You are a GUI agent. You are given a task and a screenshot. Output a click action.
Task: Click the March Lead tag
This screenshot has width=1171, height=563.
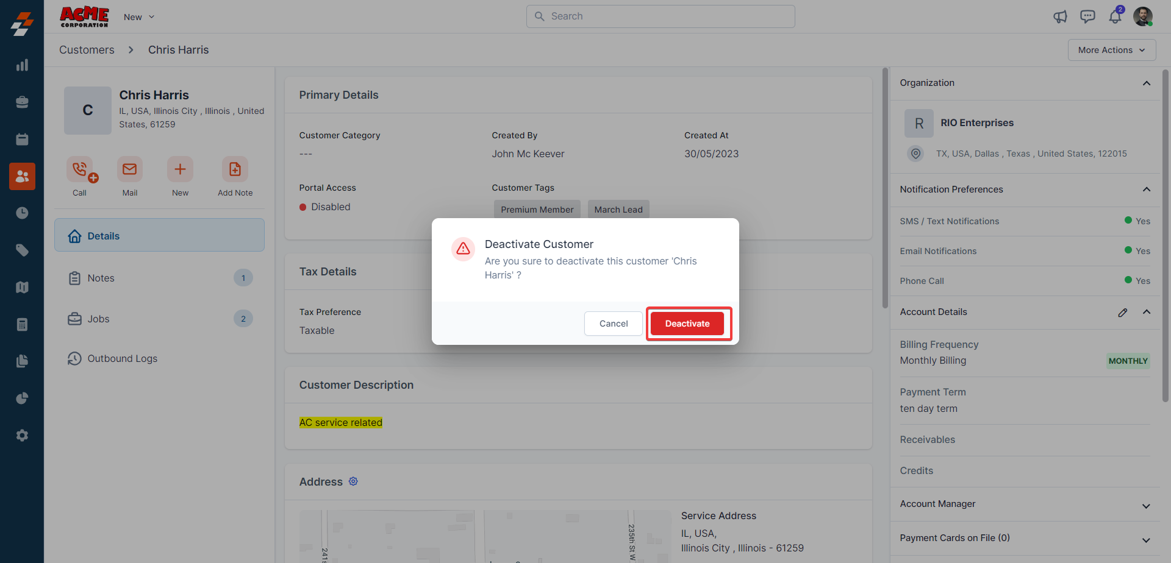point(618,209)
